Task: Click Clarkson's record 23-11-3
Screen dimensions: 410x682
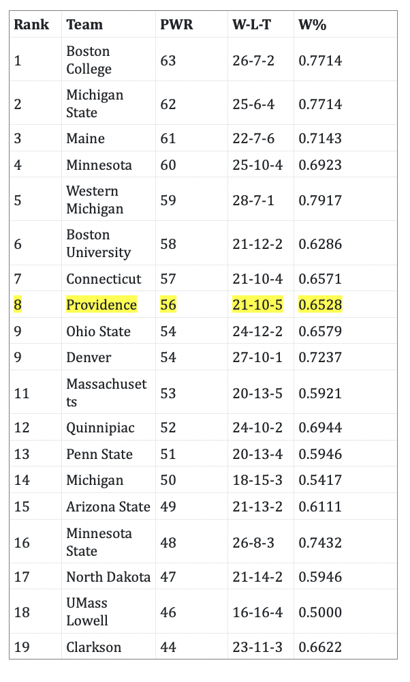Action: [x=257, y=647]
